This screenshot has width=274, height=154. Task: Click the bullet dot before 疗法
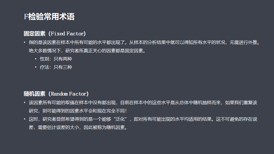[x=36, y=67]
